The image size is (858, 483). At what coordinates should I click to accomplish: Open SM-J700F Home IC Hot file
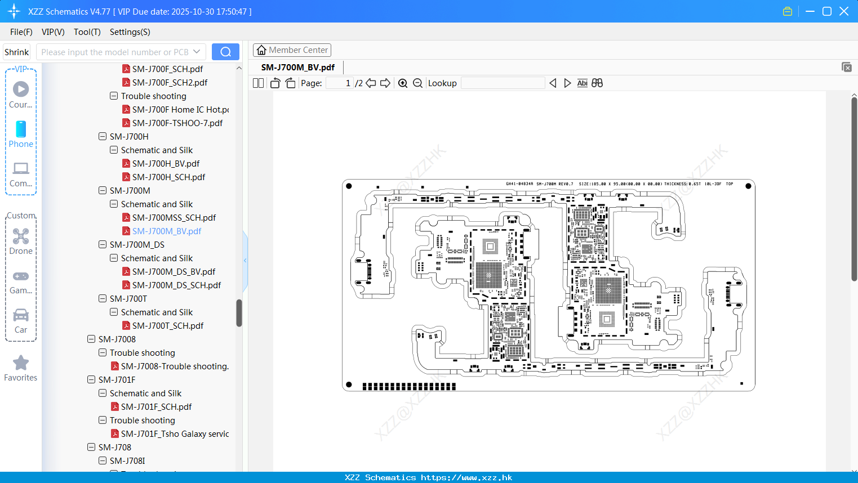tap(180, 109)
